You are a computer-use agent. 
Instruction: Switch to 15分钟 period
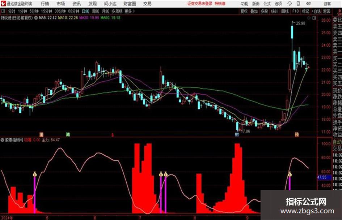pyautogui.click(x=46, y=11)
